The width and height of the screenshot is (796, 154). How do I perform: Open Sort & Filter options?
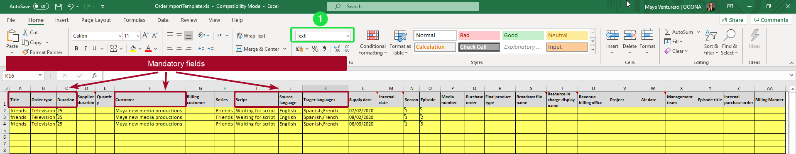tap(711, 43)
